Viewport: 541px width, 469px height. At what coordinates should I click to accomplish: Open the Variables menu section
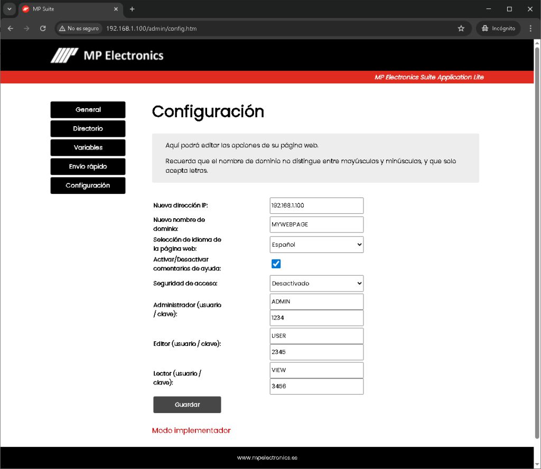pos(88,147)
